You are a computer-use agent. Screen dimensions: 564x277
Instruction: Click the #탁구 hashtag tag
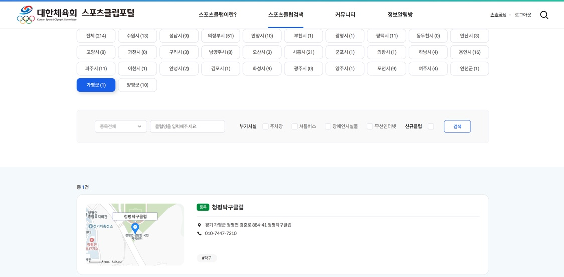(x=207, y=258)
